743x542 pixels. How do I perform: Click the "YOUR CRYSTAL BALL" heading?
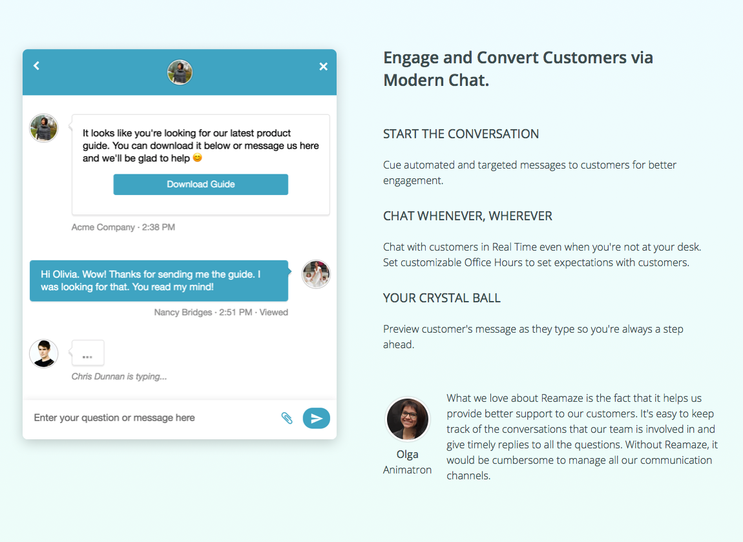point(442,298)
